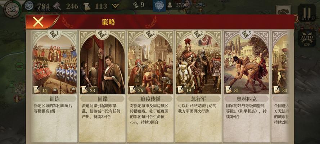Expand the resources dropdown chevron
Viewport: 320px width, 144px height.
coord(115,6)
